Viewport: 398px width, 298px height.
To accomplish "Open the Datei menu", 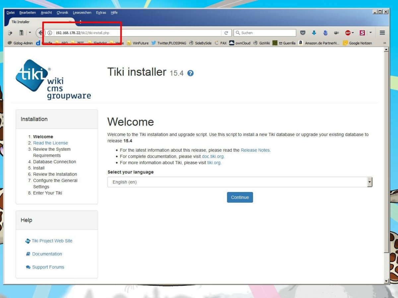I will click(11, 13).
